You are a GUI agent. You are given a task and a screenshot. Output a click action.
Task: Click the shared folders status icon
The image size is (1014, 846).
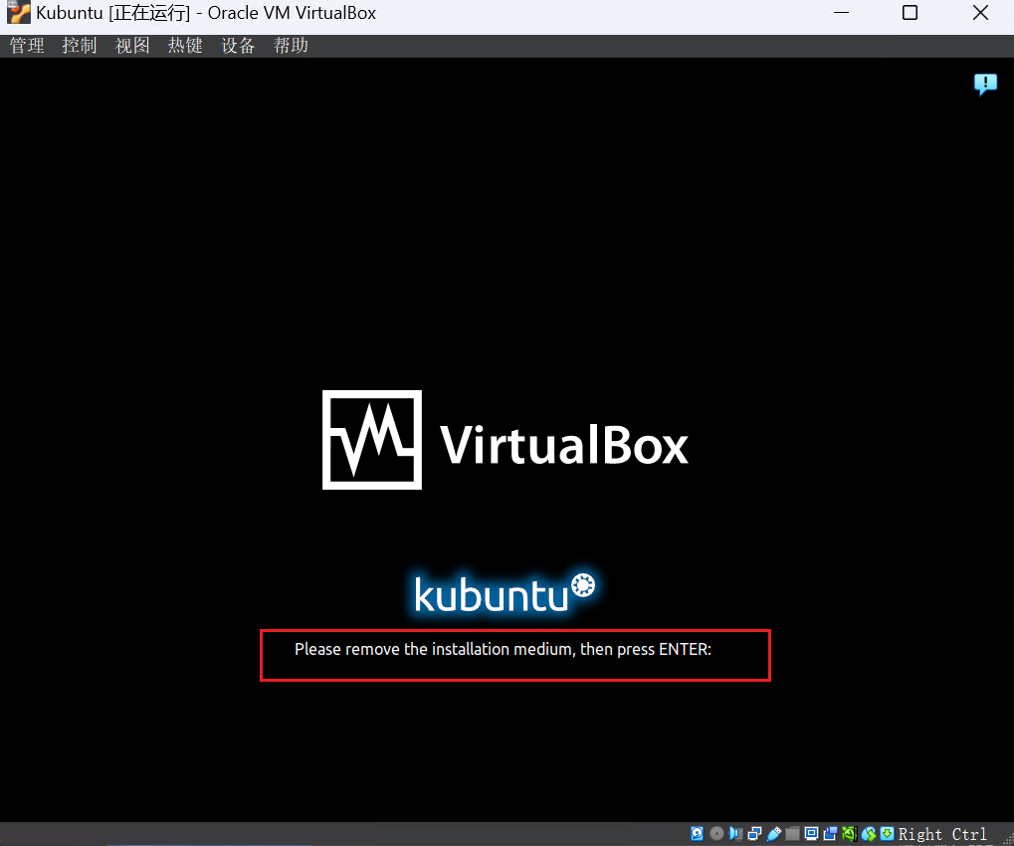coord(793,834)
